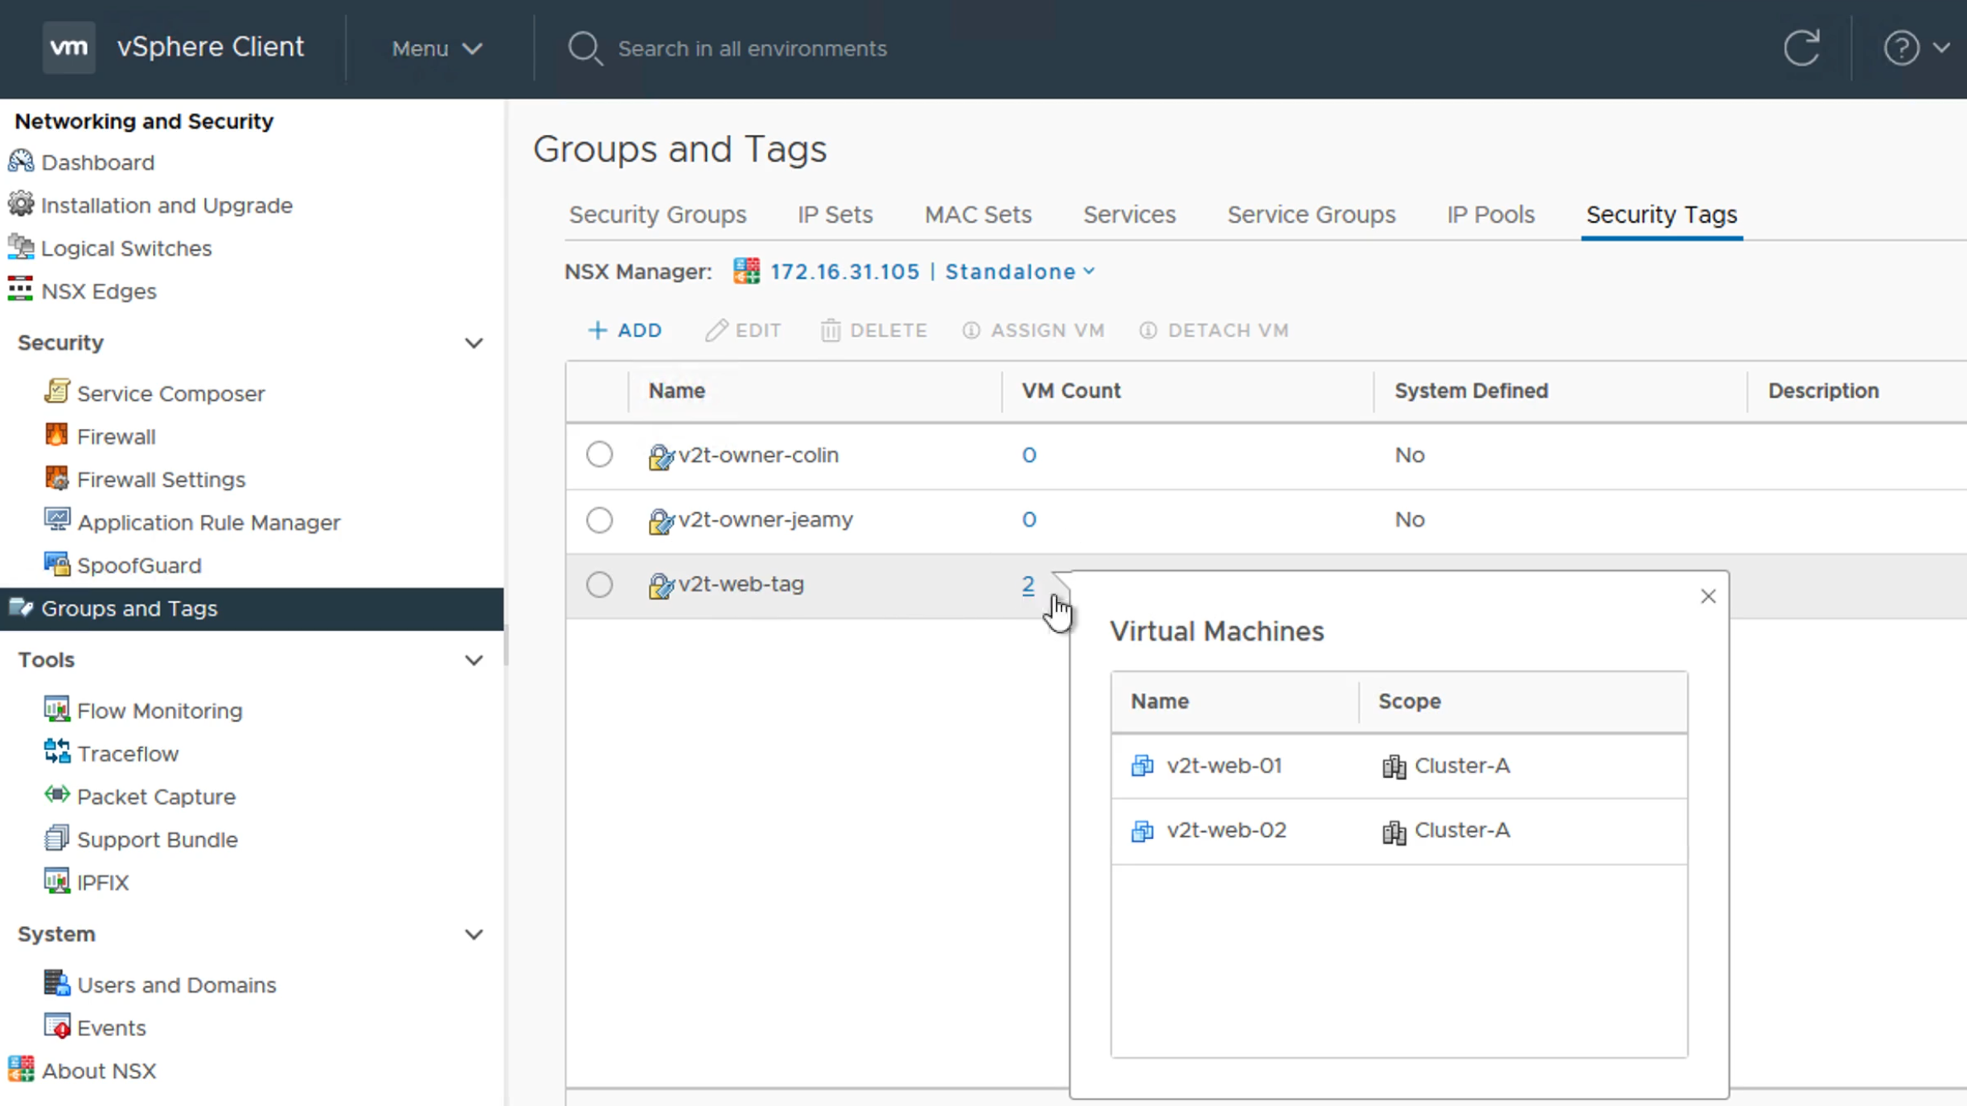This screenshot has width=1967, height=1106.
Task: Click the Traceflow icon
Action: [57, 752]
